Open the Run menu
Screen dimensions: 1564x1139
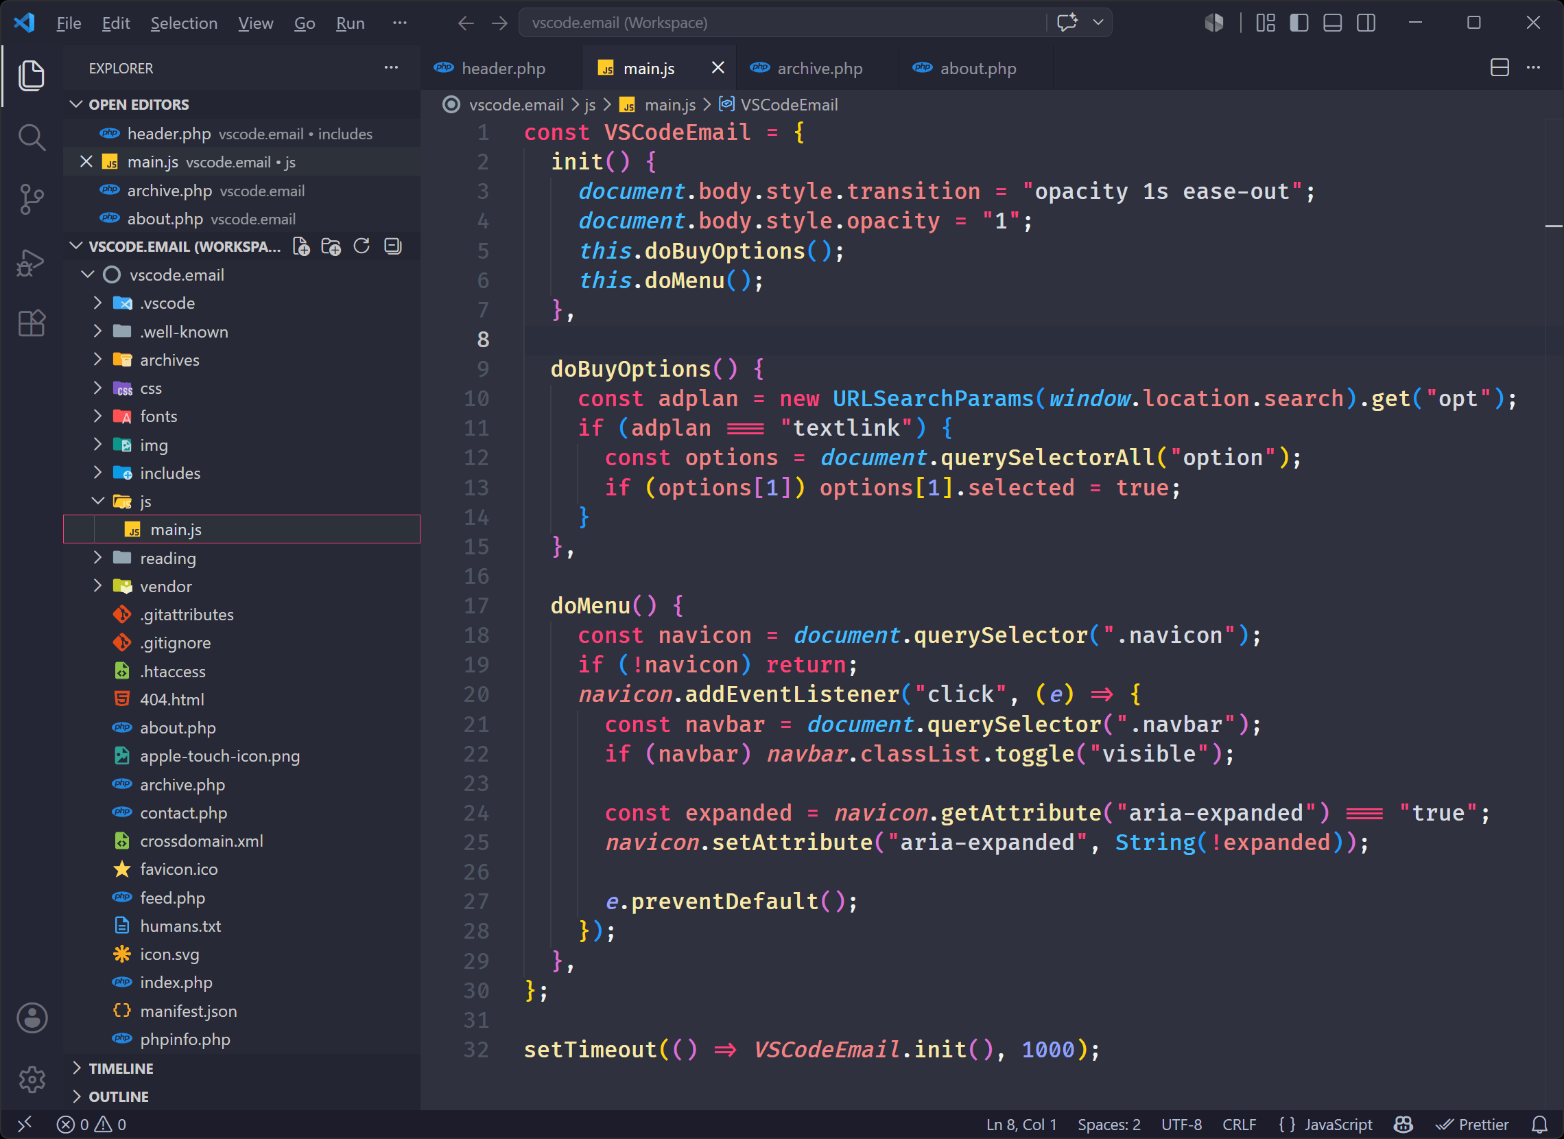coord(351,23)
